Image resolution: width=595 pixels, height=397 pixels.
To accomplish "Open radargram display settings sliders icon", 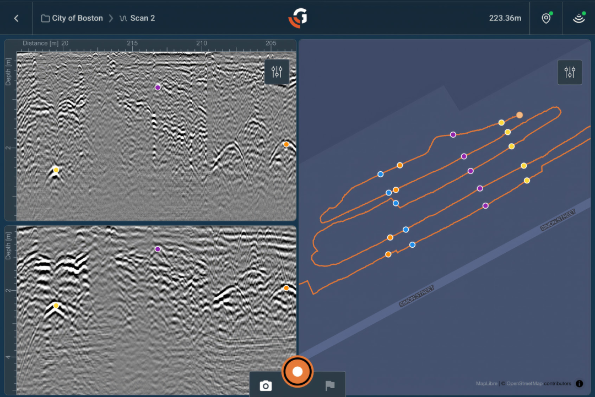I will [277, 72].
